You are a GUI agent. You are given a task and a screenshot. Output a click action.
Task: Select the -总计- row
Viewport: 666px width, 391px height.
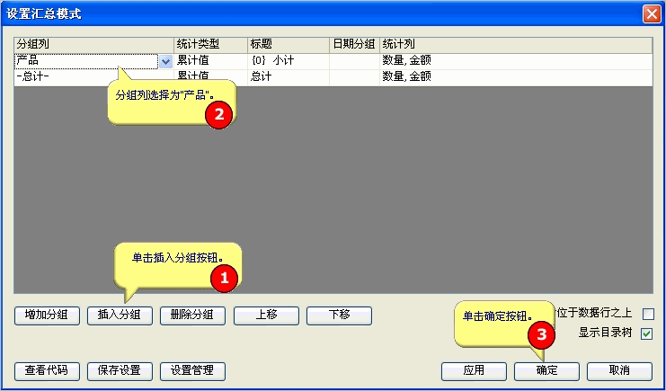[x=90, y=77]
